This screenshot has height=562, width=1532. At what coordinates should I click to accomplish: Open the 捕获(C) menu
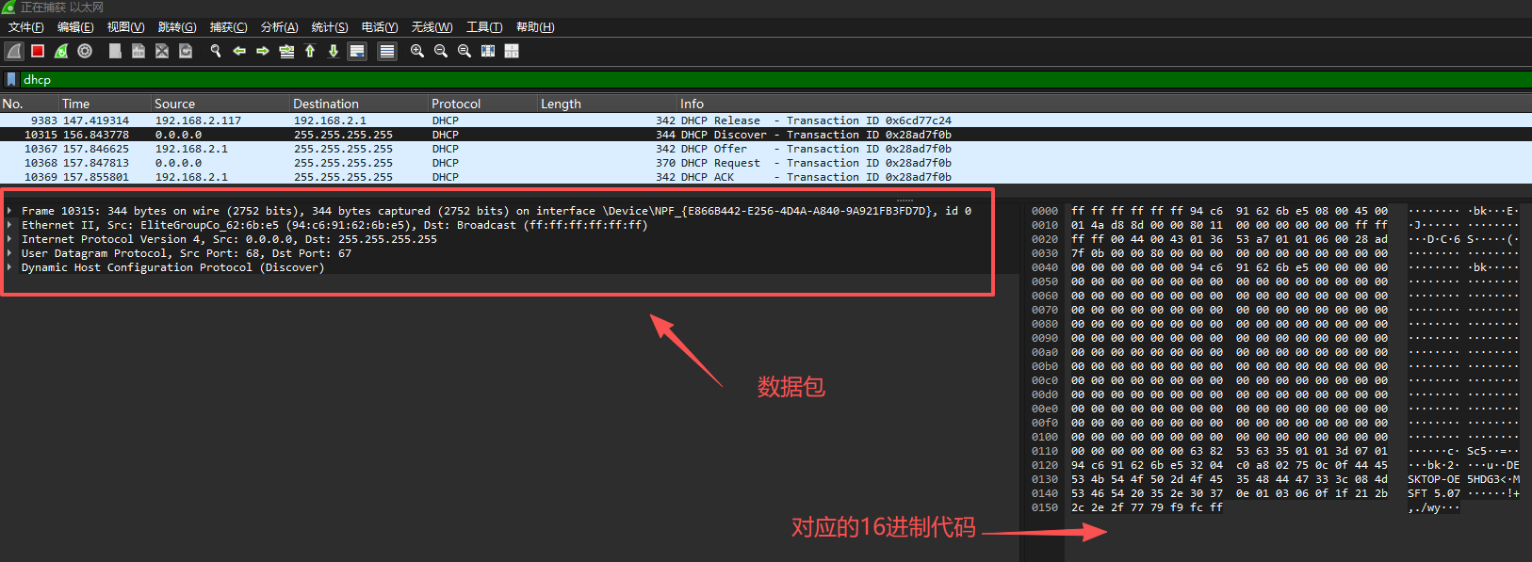pyautogui.click(x=228, y=27)
